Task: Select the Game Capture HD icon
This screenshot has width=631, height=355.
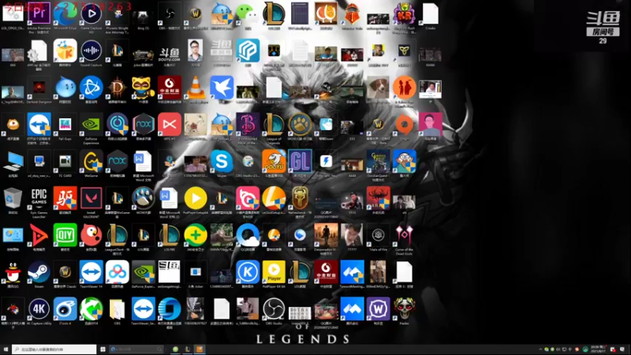Action: click(x=91, y=13)
